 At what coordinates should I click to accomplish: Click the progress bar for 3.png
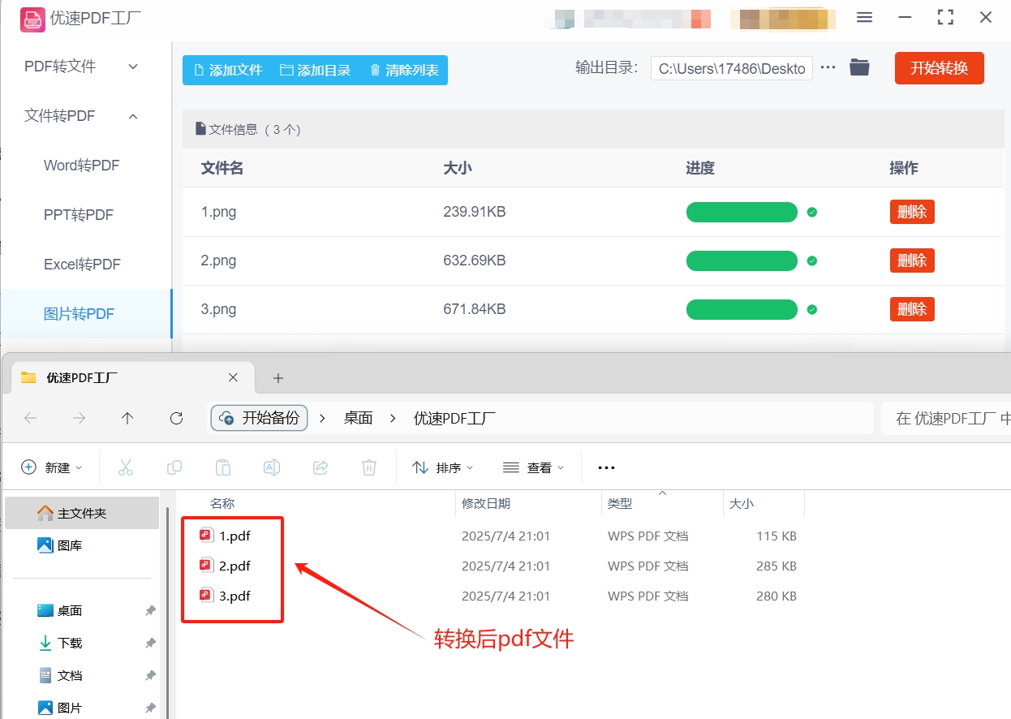[741, 309]
